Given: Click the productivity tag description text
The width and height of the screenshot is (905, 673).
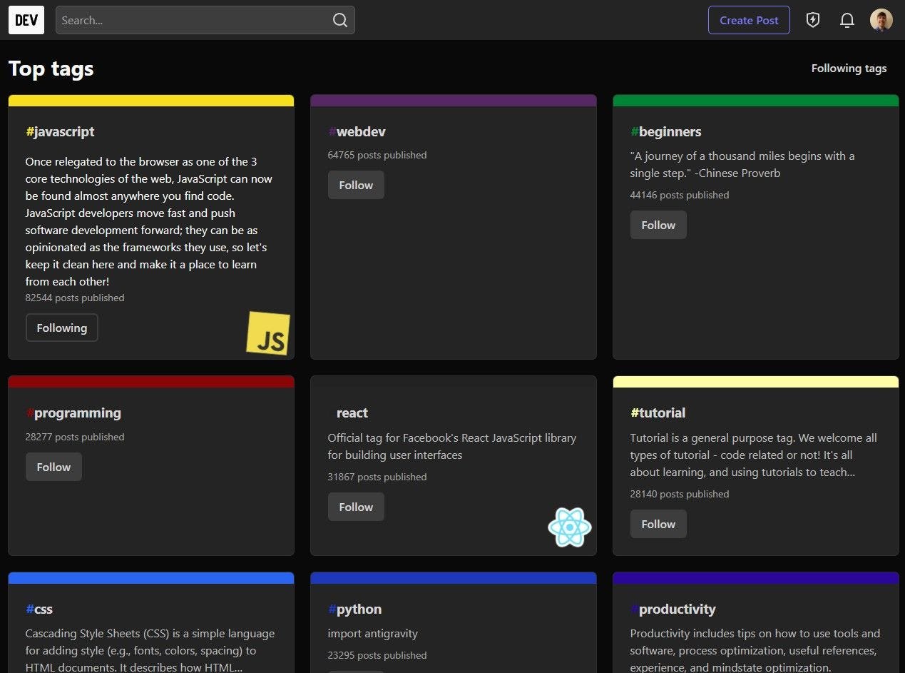Looking at the screenshot, I should [755, 650].
